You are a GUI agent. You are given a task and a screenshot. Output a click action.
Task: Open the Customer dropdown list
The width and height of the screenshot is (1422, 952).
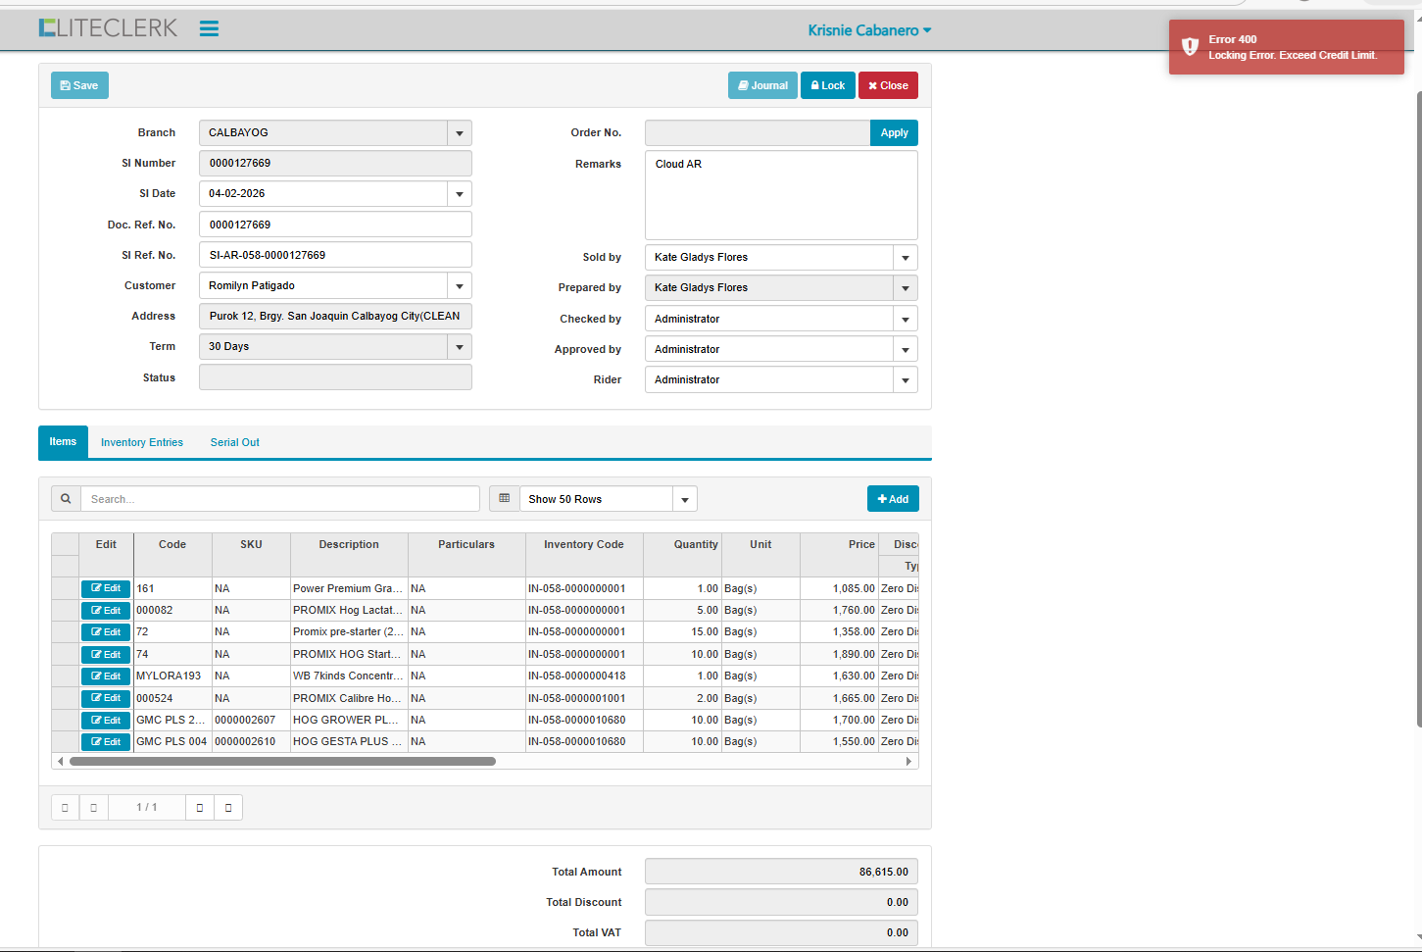click(460, 286)
